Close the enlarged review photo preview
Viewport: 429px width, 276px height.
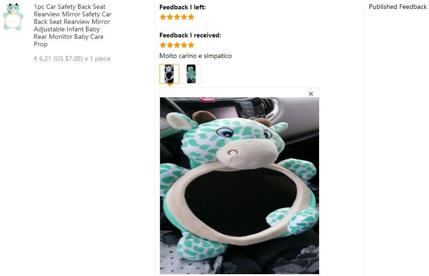click(311, 94)
